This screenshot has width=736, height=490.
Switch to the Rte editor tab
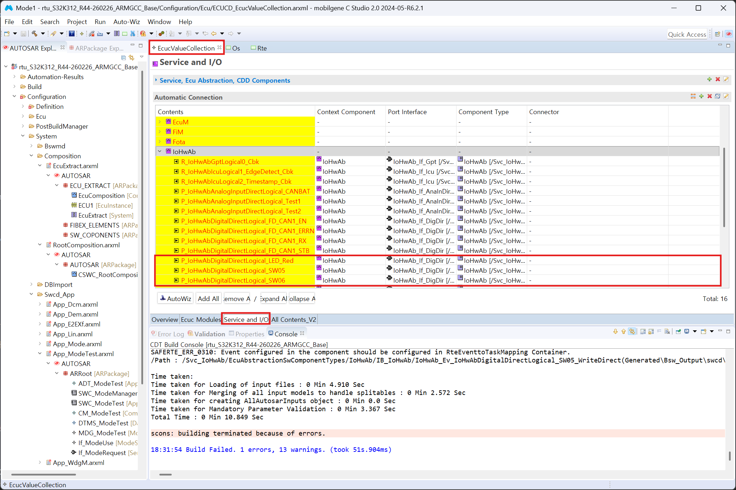259,48
